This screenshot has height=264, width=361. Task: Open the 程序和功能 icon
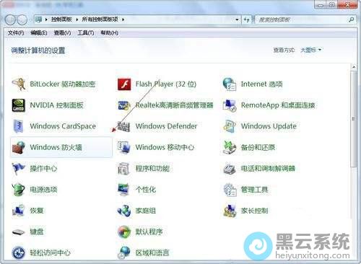(x=124, y=169)
